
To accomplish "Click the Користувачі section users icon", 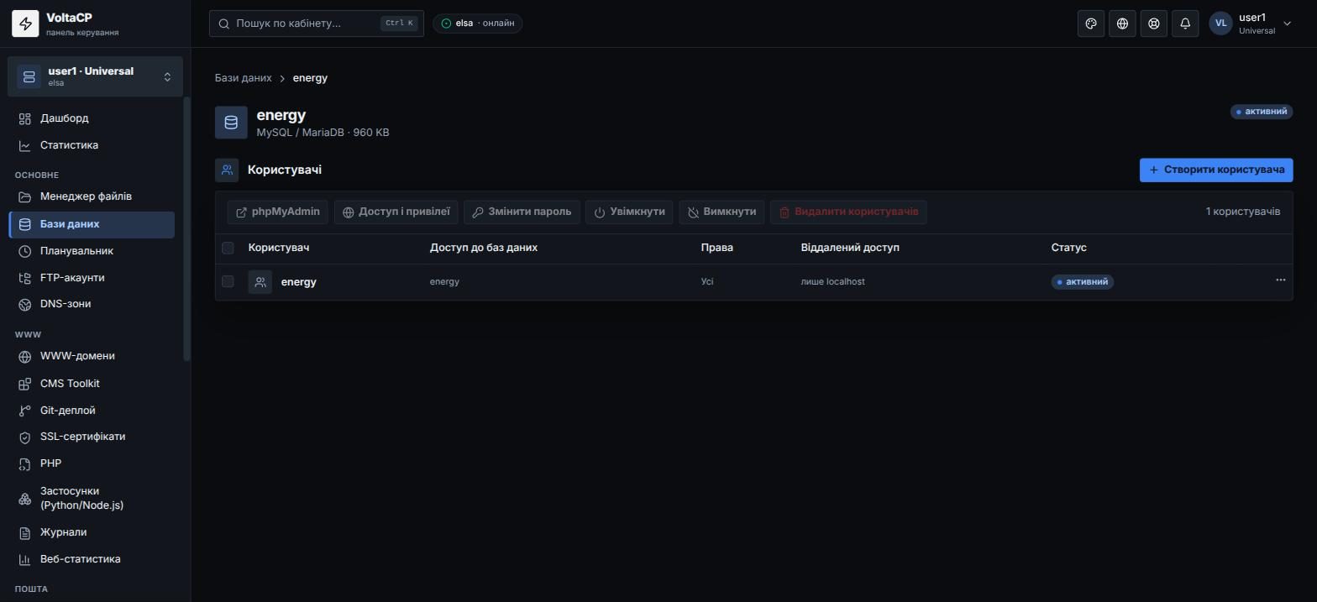I will (x=227, y=170).
